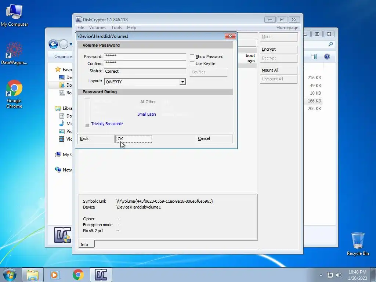Select DiskCryptor taskbar button
Image resolution: width=376 pixels, height=282 pixels.
pyautogui.click(x=101, y=275)
